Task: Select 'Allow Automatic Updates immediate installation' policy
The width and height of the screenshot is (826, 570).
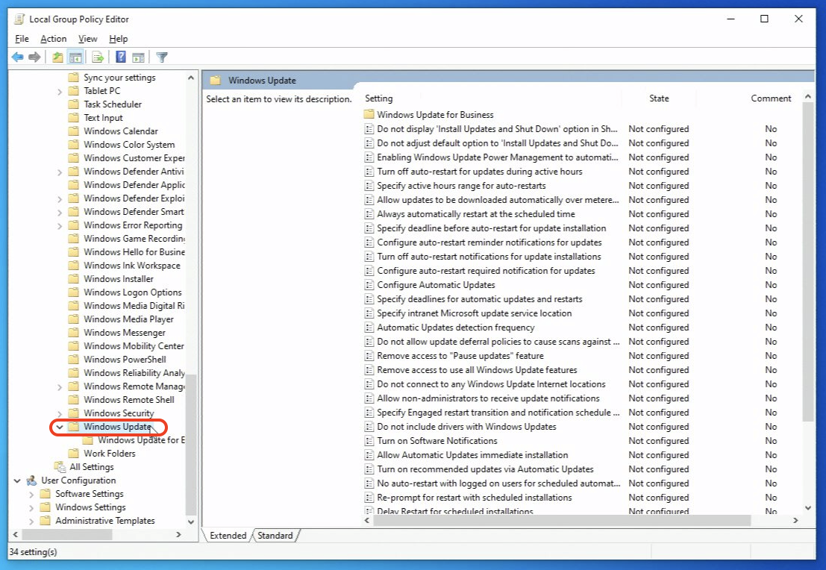Action: (x=472, y=455)
